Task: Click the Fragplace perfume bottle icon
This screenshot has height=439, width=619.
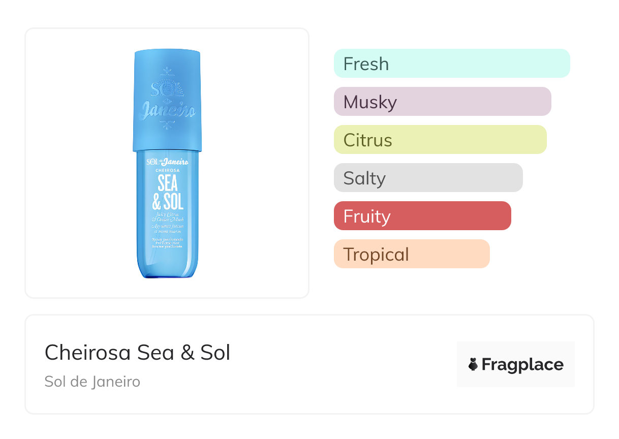Action: [x=473, y=364]
